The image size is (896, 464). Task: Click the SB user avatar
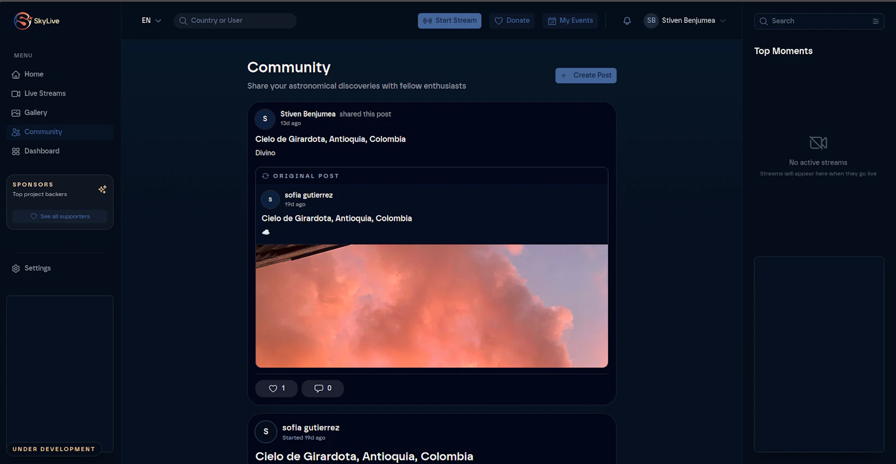tap(651, 21)
